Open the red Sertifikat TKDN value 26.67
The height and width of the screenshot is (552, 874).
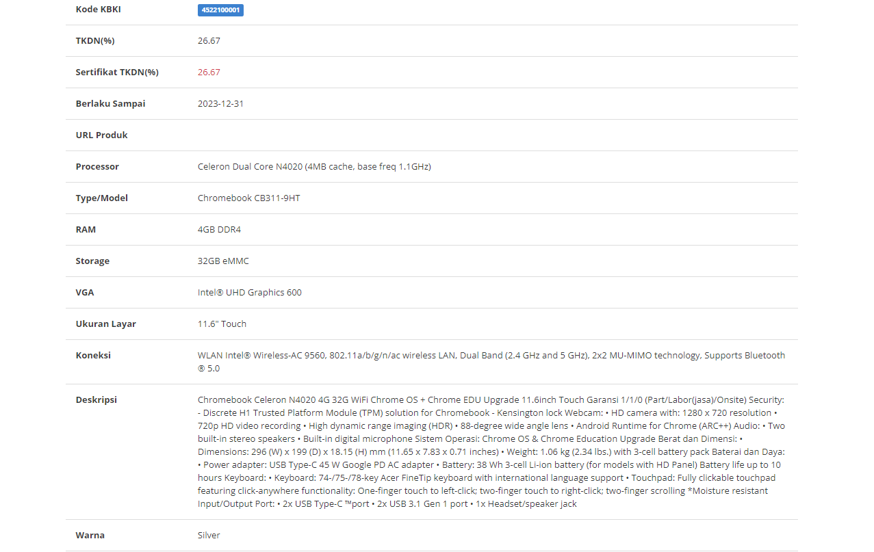click(209, 73)
